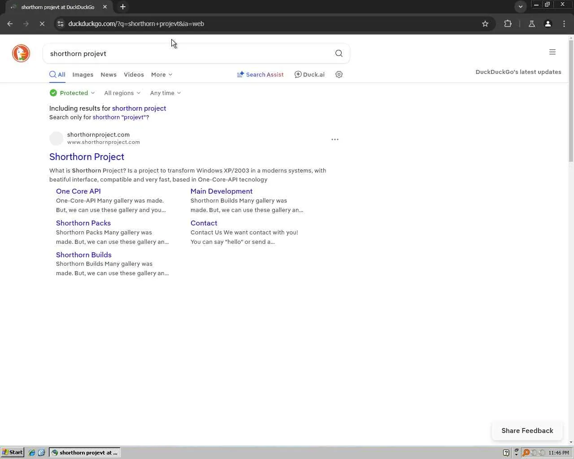Open the Shorthorn Project result title
Viewport: 574px width, 459px height.
coord(87,157)
